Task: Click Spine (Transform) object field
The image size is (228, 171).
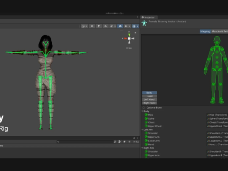Action: [217, 119]
